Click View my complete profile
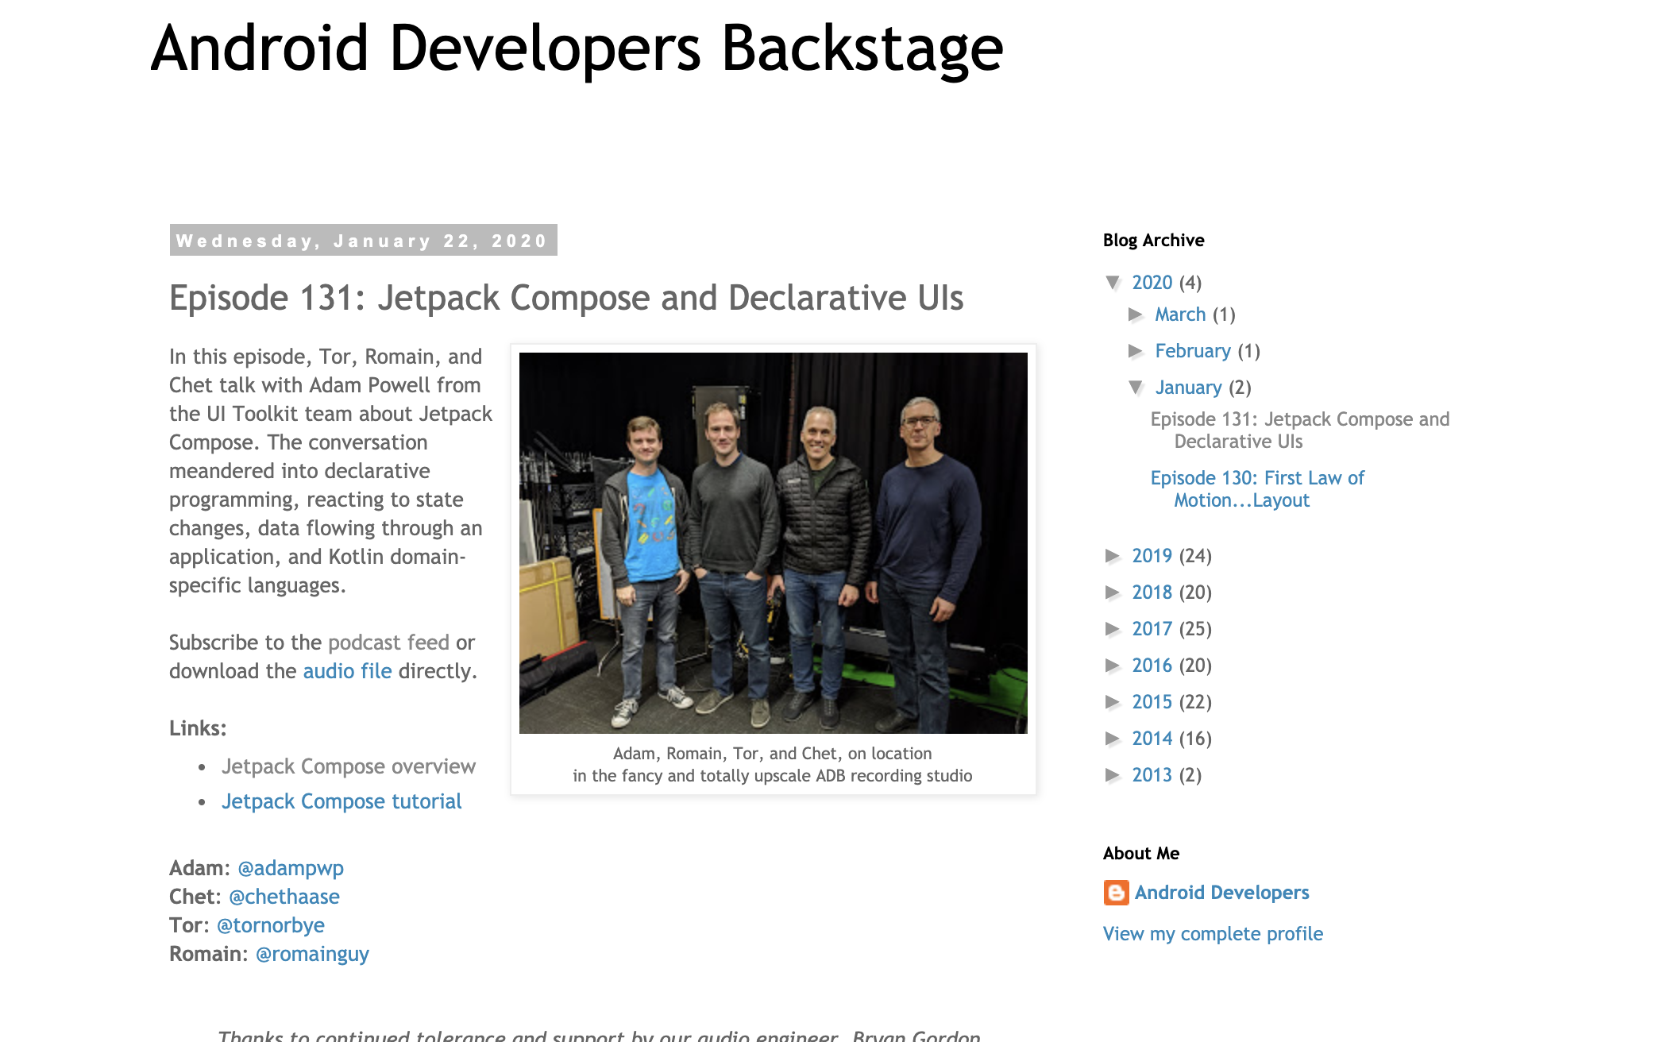 pyautogui.click(x=1213, y=934)
